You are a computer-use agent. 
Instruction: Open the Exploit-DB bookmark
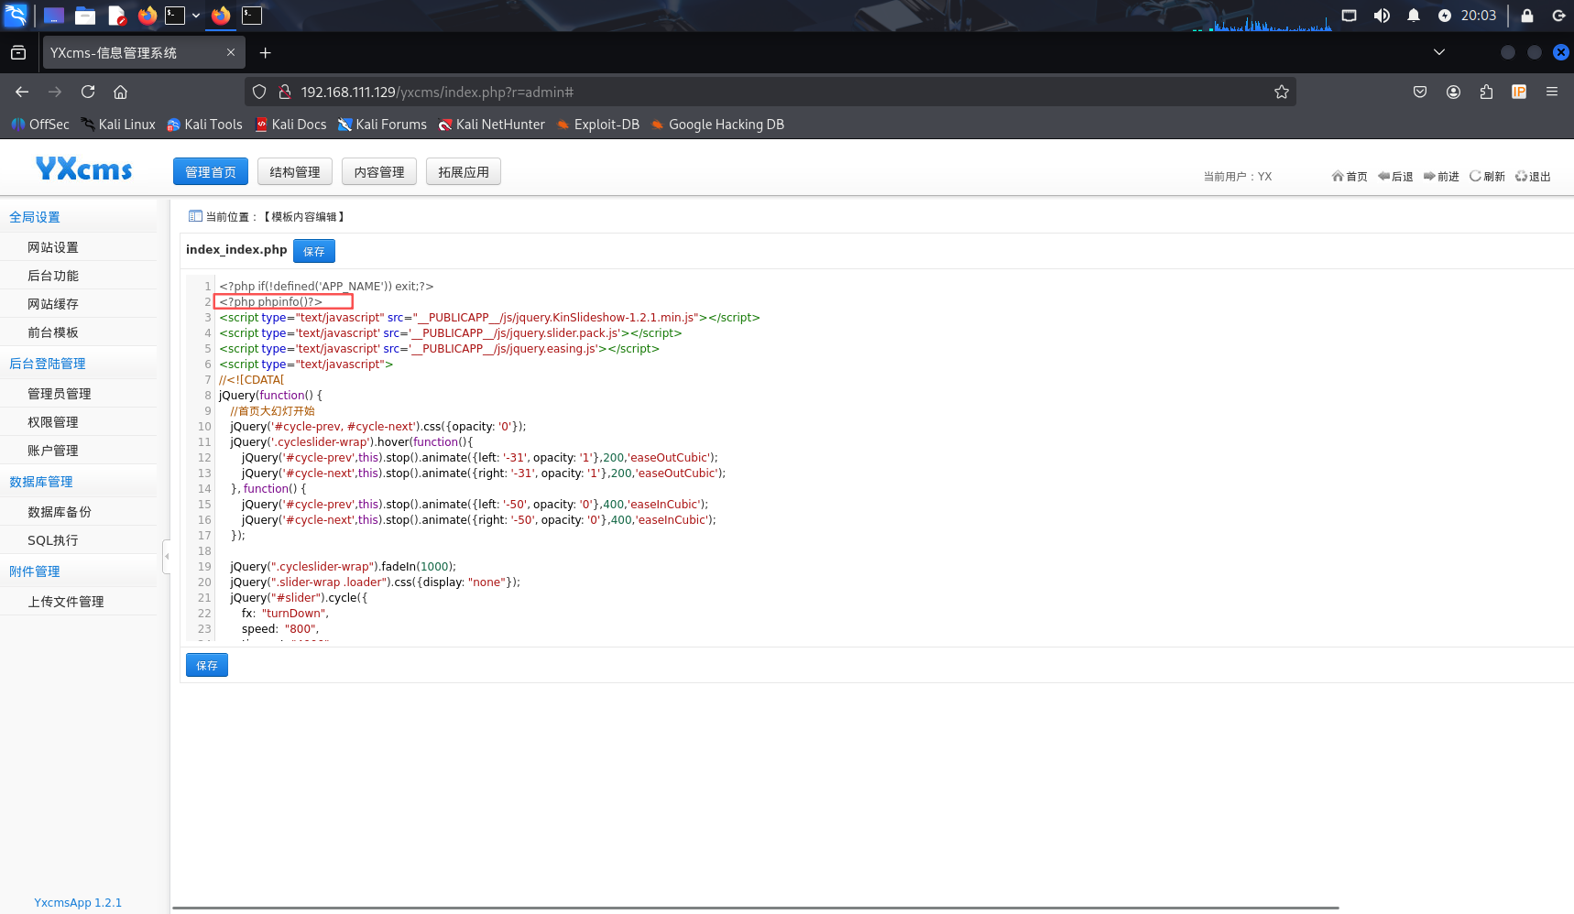[597, 125]
